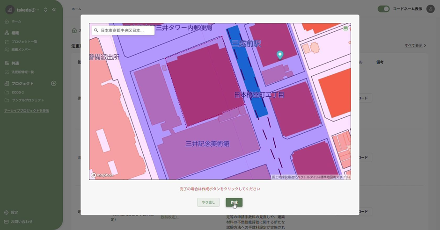Viewport: 440px width, 230px height.
Task: Open the サンプルプロジェクト folder
Action: tap(28, 100)
